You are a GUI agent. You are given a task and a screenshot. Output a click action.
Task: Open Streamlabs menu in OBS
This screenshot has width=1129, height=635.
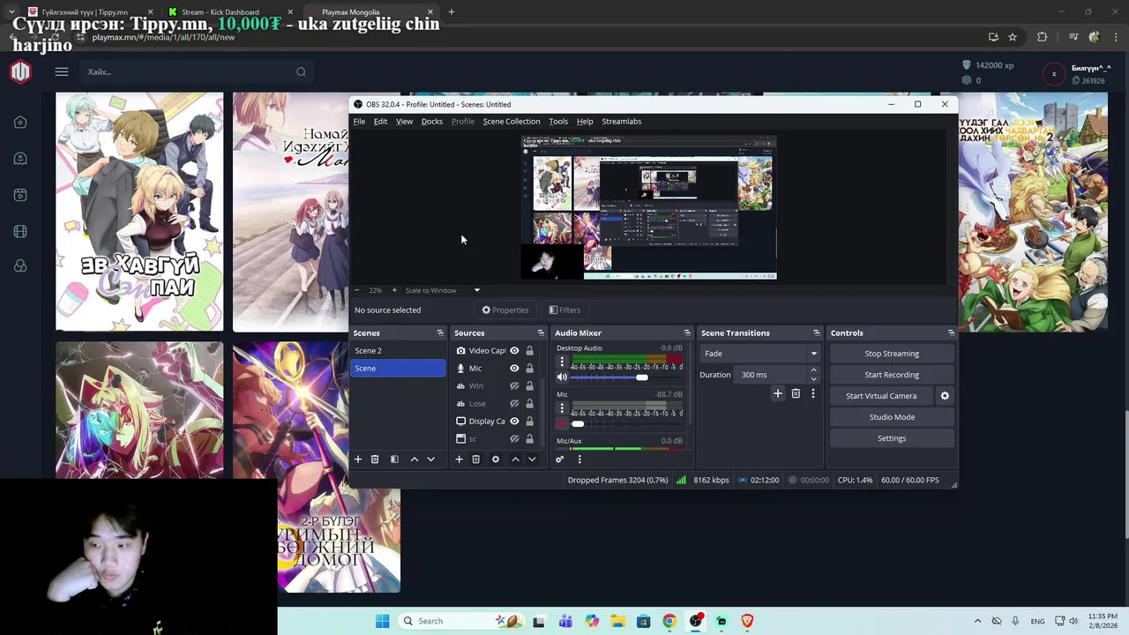point(622,122)
